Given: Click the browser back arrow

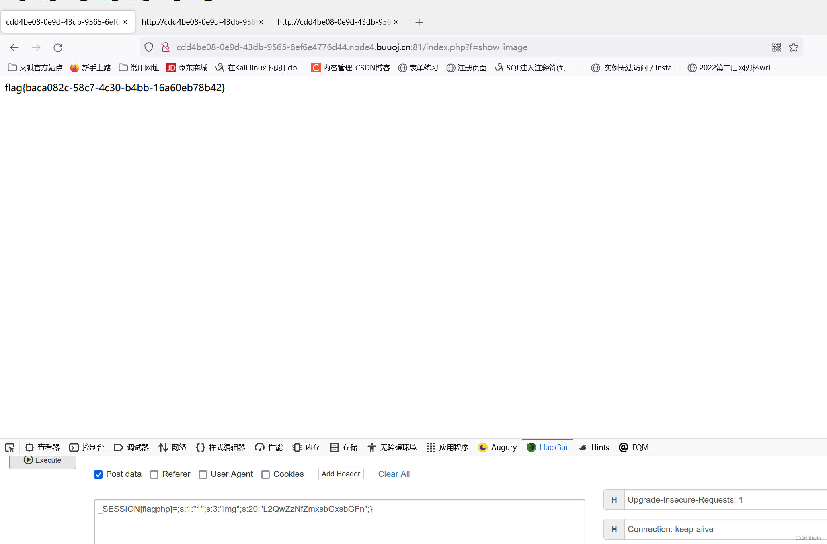Looking at the screenshot, I should (14, 47).
